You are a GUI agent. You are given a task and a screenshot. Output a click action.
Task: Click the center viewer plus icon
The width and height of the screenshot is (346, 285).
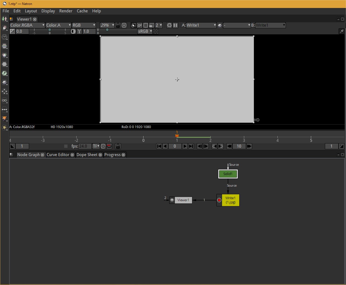pyautogui.click(x=124, y=25)
